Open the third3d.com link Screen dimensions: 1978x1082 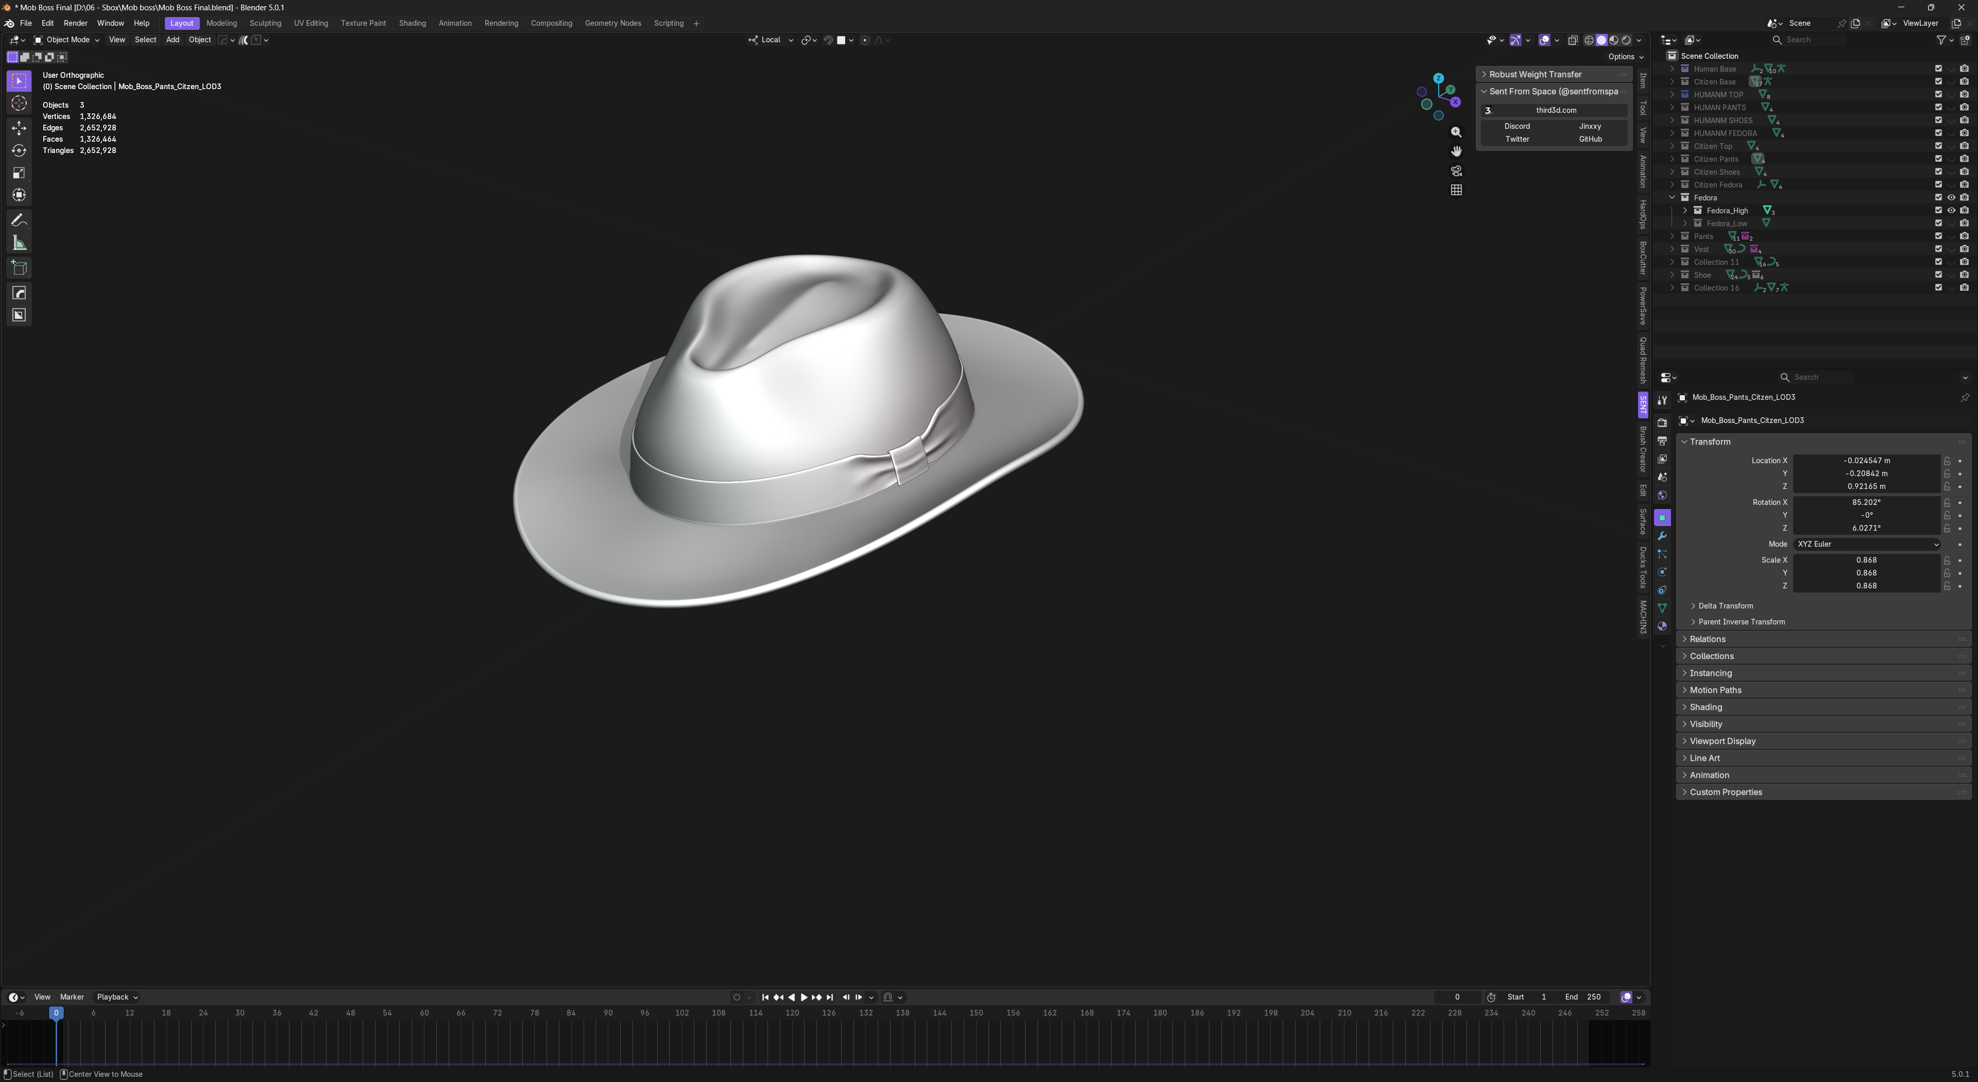point(1556,110)
